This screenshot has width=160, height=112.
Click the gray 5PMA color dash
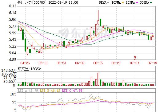point(108,2)
